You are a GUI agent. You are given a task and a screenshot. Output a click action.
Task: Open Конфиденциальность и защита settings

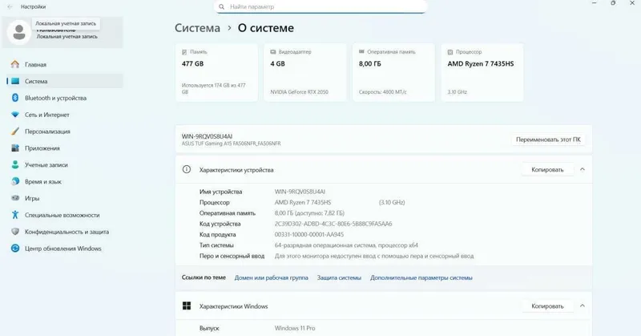click(x=65, y=232)
